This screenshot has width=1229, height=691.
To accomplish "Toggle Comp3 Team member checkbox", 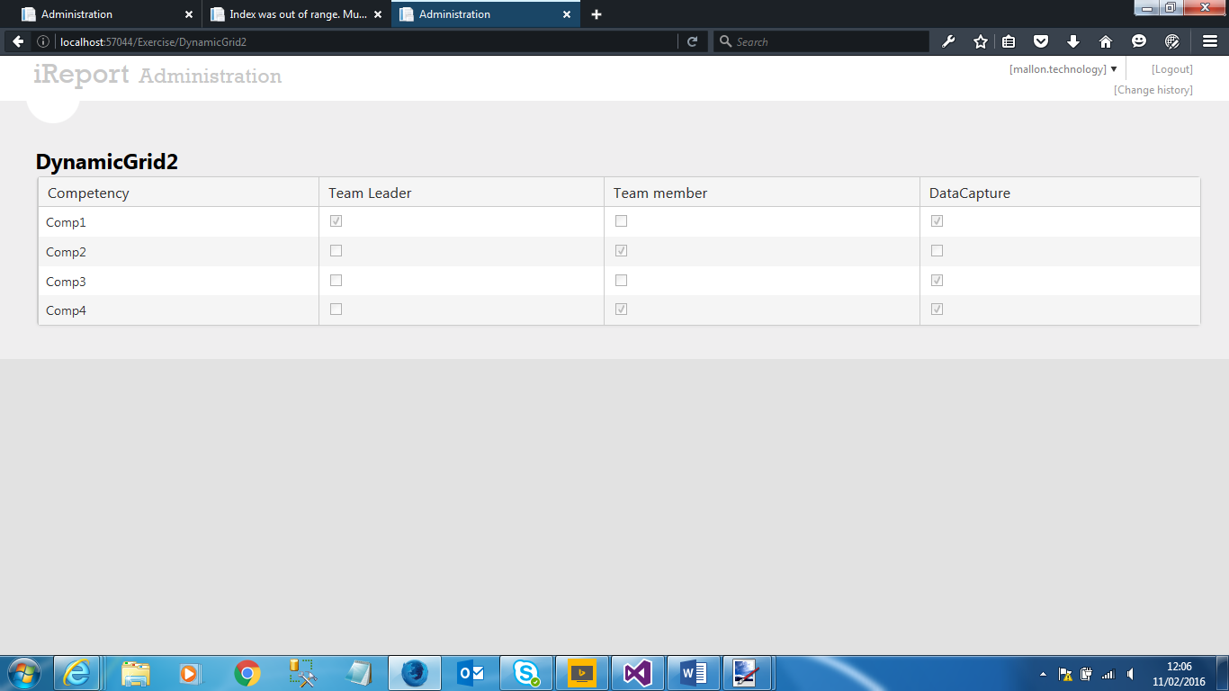I will click(x=621, y=280).
